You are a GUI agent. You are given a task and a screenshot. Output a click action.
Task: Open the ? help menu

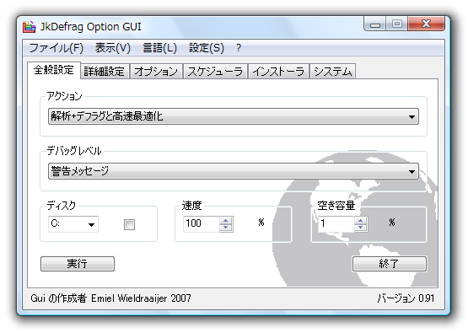239,48
